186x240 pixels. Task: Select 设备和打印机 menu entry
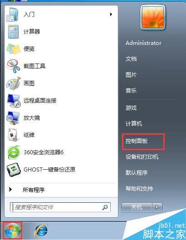coord(142,157)
